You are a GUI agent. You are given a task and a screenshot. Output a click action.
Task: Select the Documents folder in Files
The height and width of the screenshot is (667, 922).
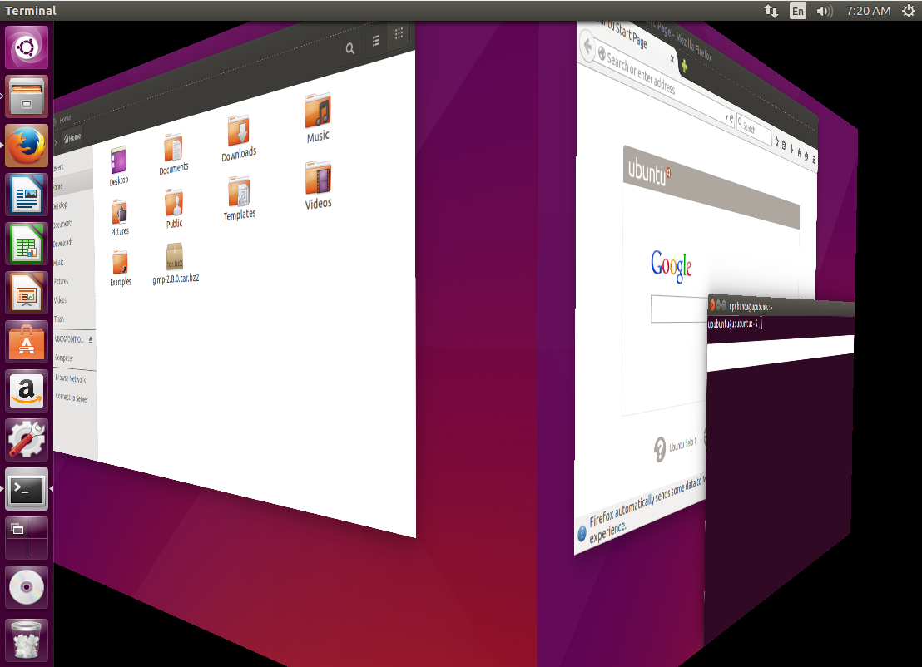(173, 154)
